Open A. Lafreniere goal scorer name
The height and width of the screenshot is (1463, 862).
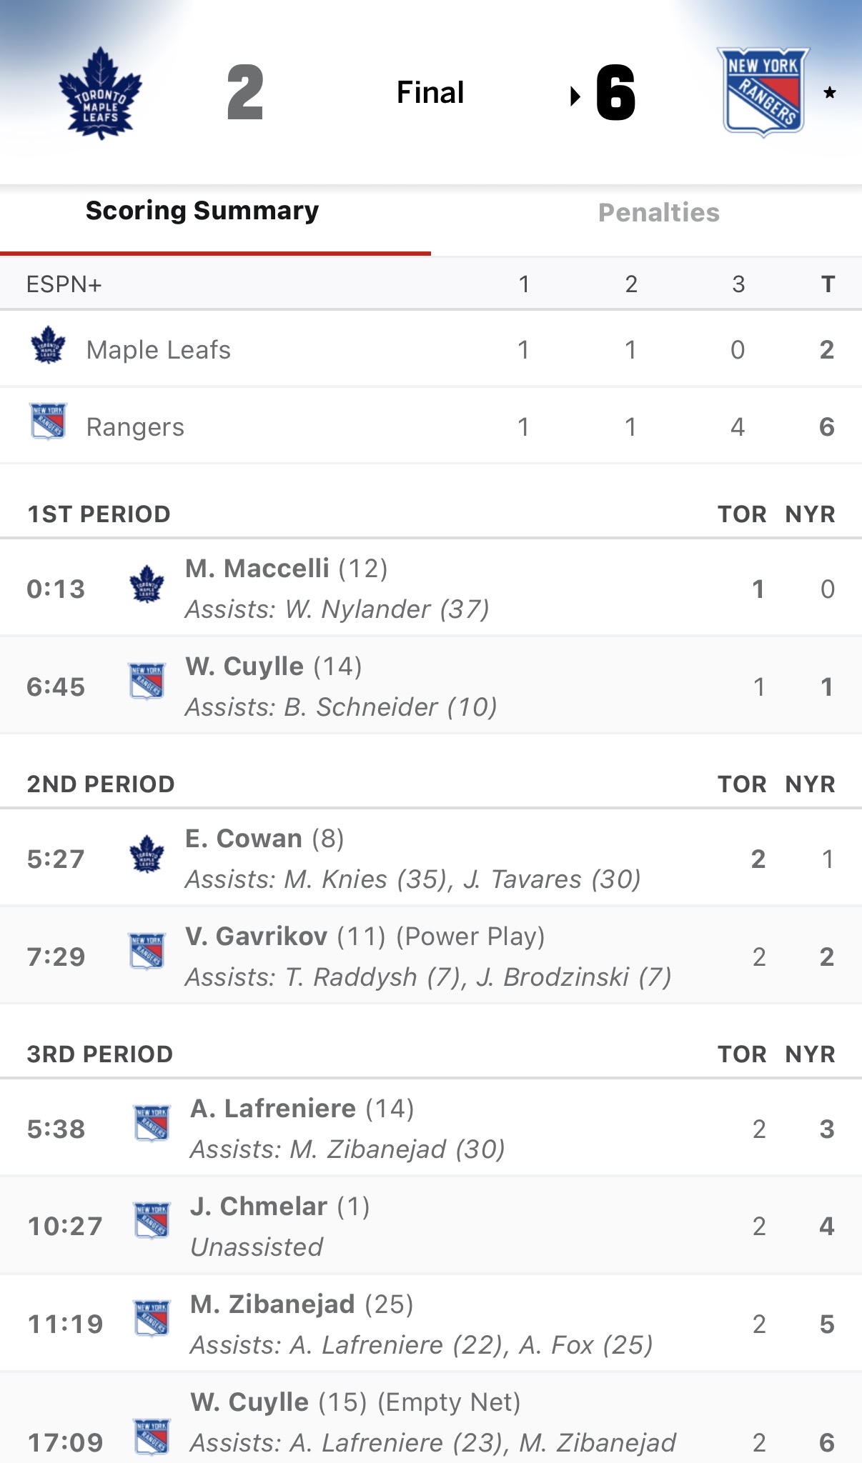[x=273, y=1109]
